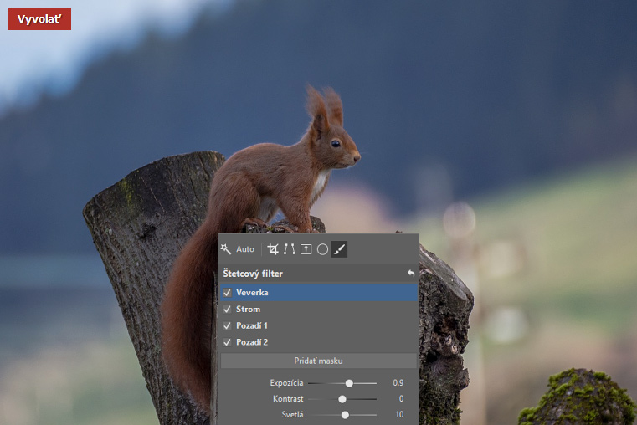The width and height of the screenshot is (637, 425).
Task: Select the Strom mask row
Action: point(319,310)
